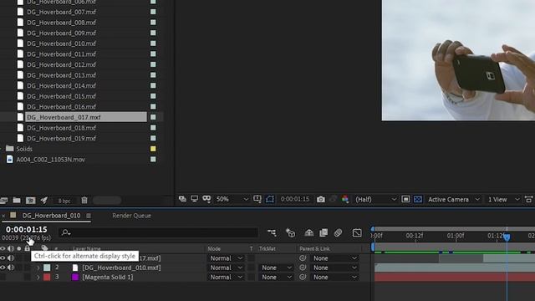Set Primary Viewer monitor icon

pyautogui.click(x=195, y=199)
